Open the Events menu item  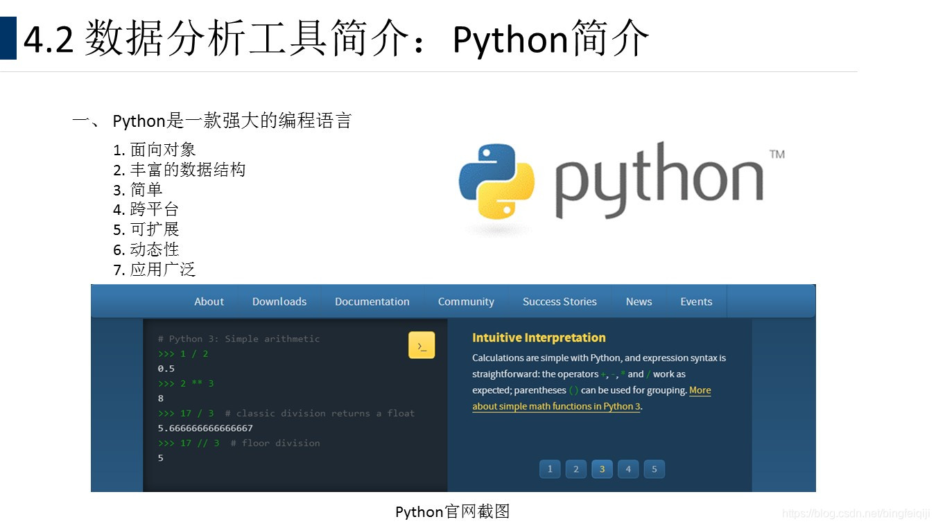[x=696, y=301]
